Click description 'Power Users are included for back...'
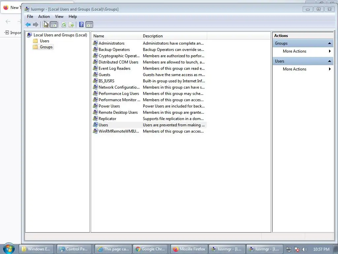The width and height of the screenshot is (338, 254). click(x=174, y=106)
